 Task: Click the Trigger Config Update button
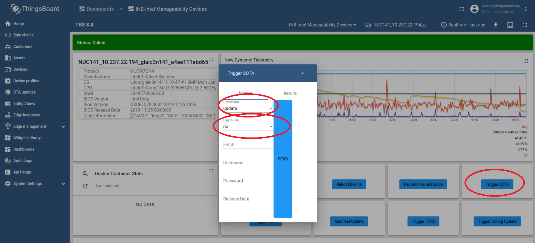coord(497,221)
